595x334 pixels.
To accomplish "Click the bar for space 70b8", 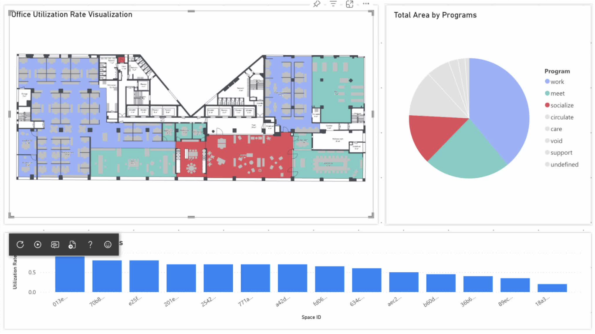I will pos(107,276).
